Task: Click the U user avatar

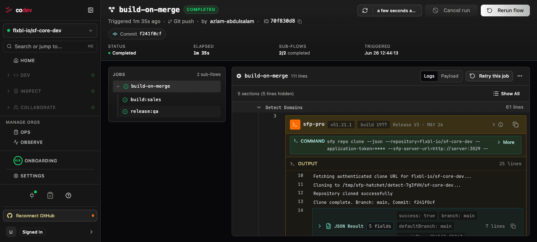Action: [10, 232]
